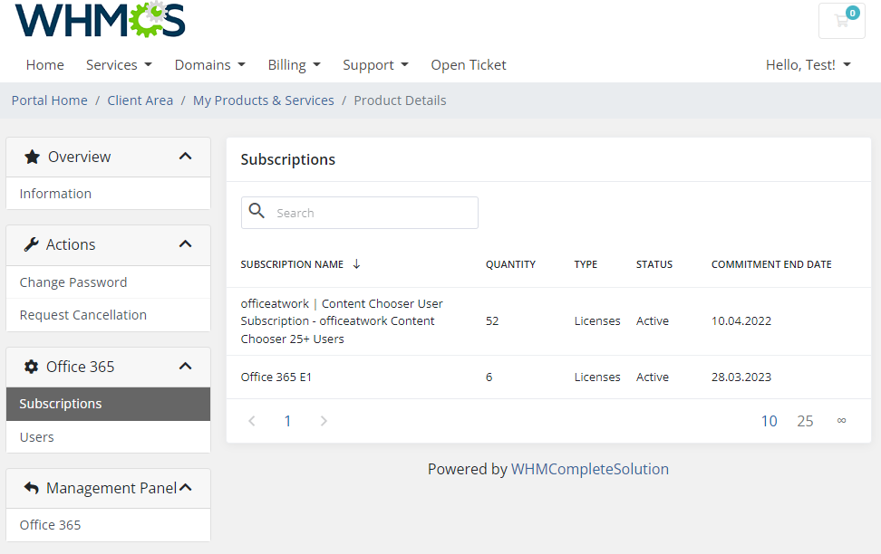The image size is (881, 554).
Task: Go to page 1 in pagination
Action: pos(287,421)
